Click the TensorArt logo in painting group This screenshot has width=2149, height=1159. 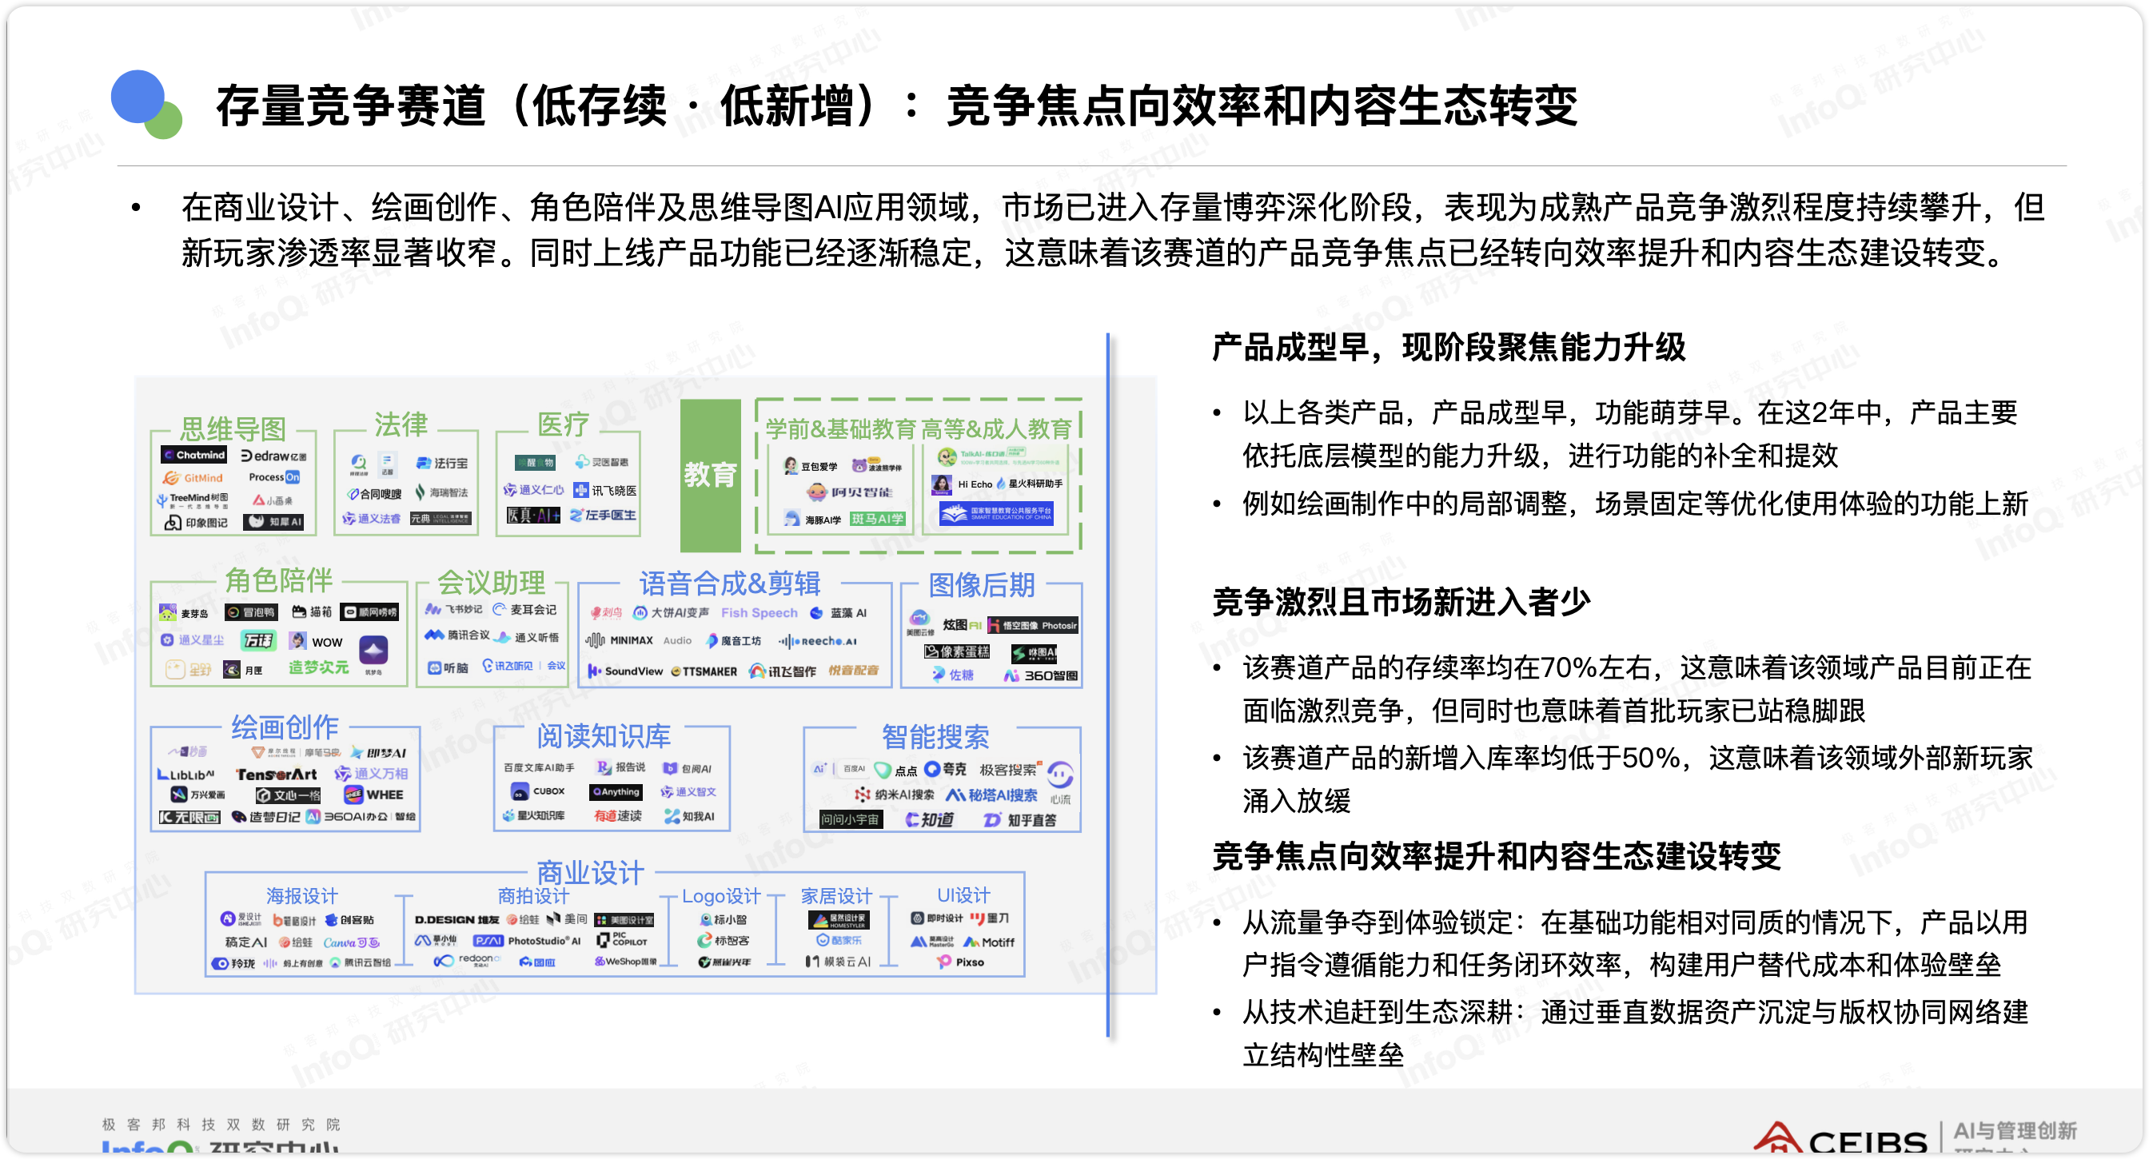pos(276,774)
